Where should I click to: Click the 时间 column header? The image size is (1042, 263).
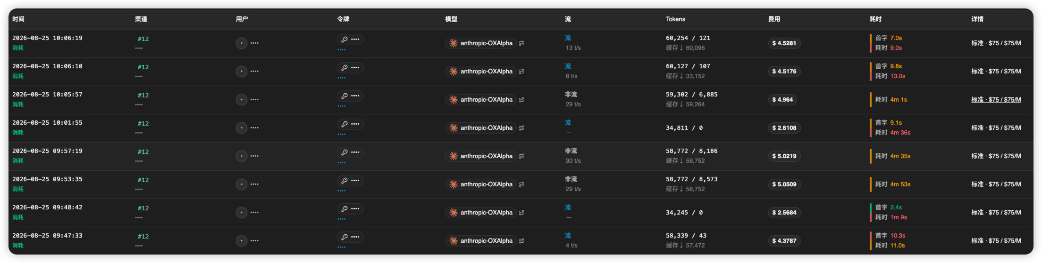coord(18,19)
